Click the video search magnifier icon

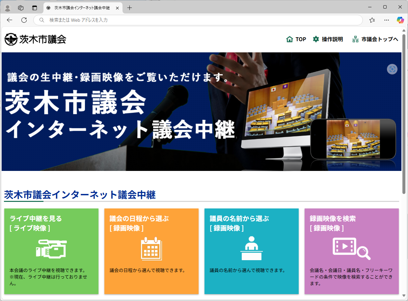click(351, 249)
